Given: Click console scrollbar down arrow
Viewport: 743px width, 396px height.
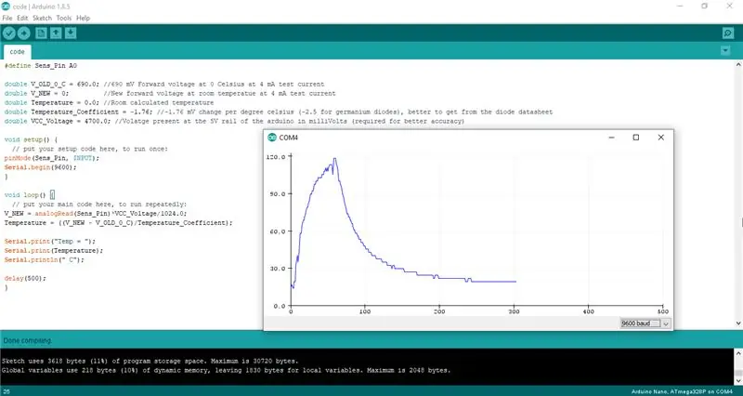Looking at the screenshot, I should pyautogui.click(x=738, y=381).
